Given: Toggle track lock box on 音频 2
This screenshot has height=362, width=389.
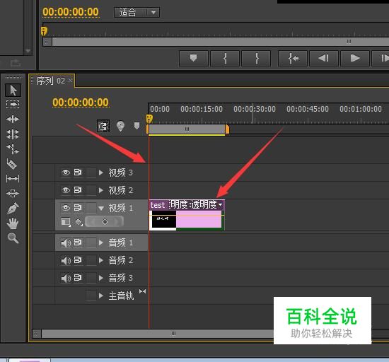Looking at the screenshot, I should click(x=91, y=260).
